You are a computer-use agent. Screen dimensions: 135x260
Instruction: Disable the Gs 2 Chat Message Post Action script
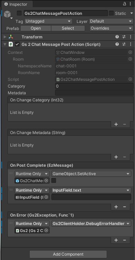pyautogui.click(x=17, y=44)
